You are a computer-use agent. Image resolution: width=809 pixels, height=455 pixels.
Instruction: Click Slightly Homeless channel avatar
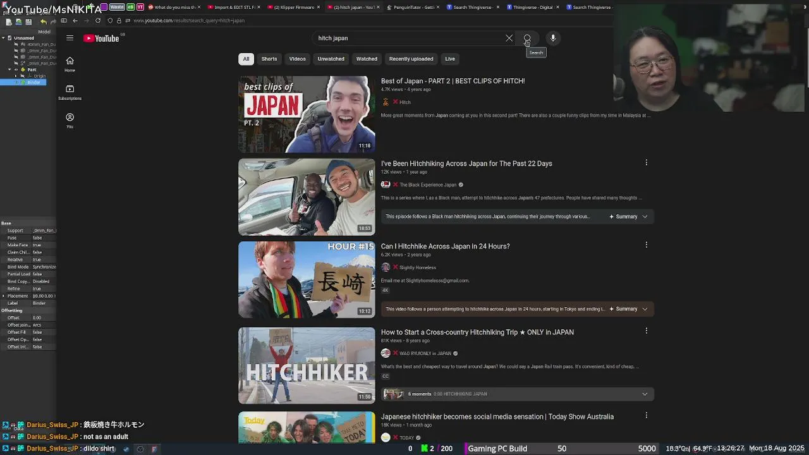click(x=386, y=267)
